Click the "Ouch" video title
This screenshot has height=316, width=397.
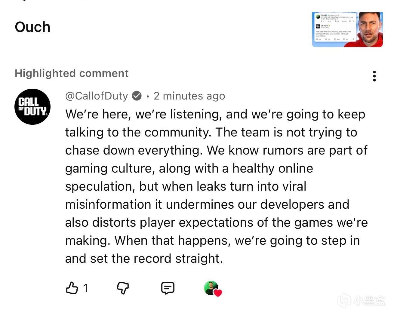click(x=32, y=27)
